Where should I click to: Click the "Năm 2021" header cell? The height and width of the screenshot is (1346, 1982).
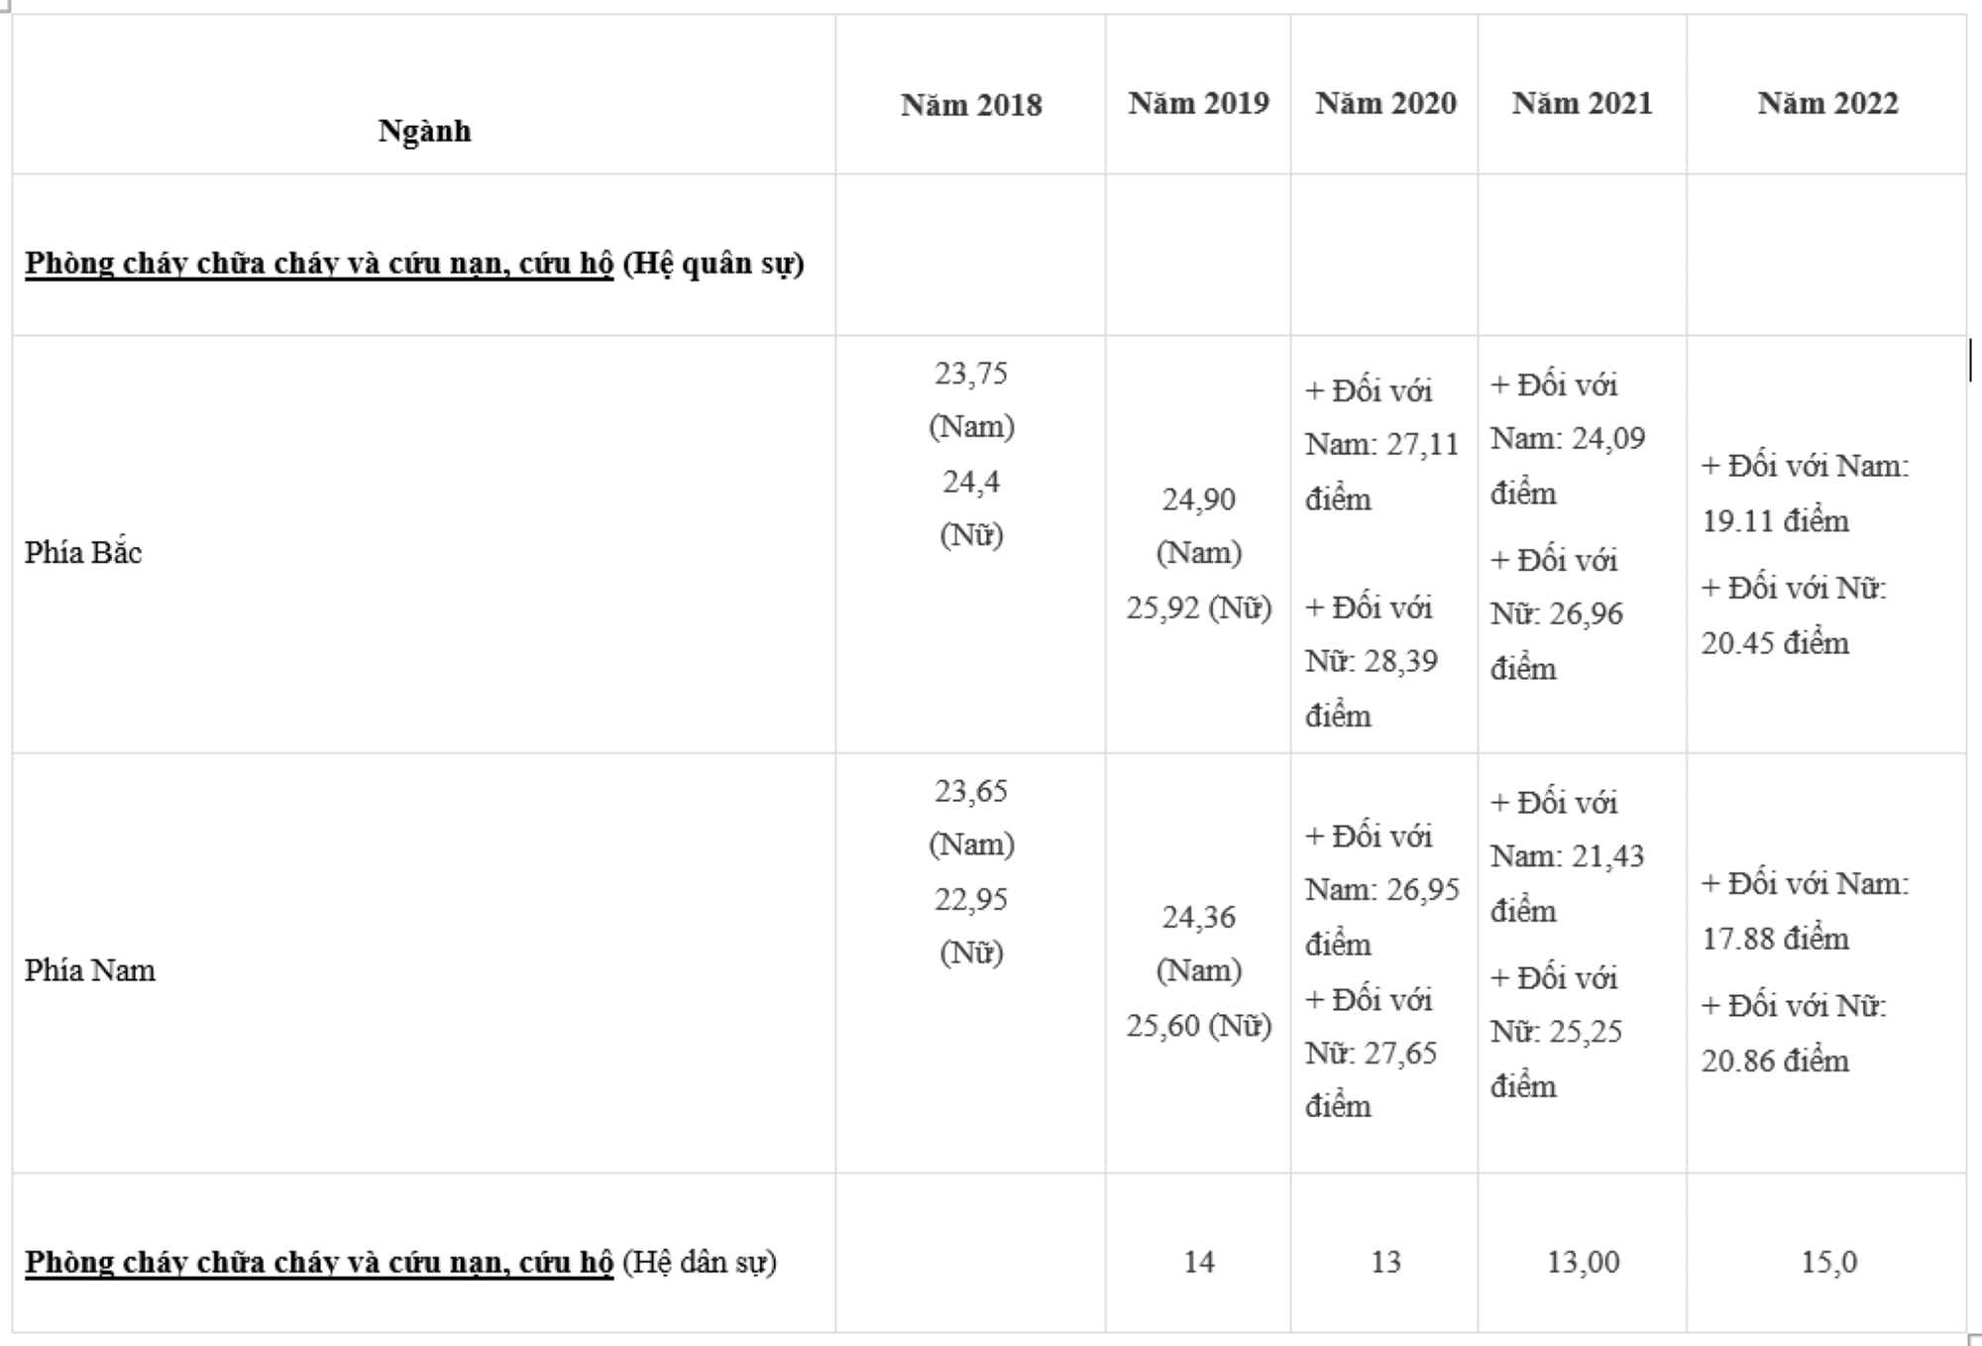coord(1582,103)
